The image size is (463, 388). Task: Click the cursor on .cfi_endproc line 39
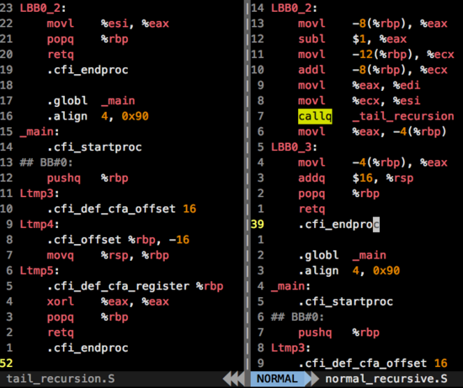point(376,225)
